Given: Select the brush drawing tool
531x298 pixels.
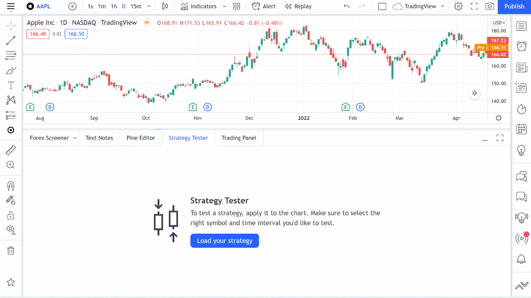Looking at the screenshot, I should click(x=11, y=71).
